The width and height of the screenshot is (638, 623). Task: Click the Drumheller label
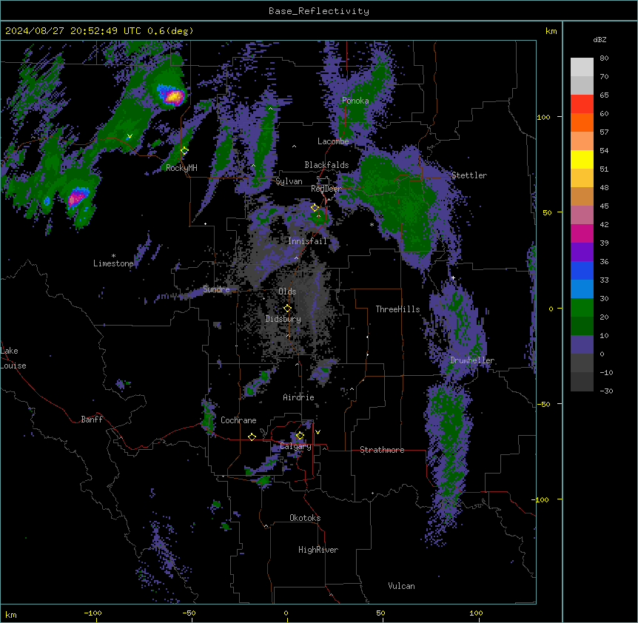pyautogui.click(x=472, y=360)
